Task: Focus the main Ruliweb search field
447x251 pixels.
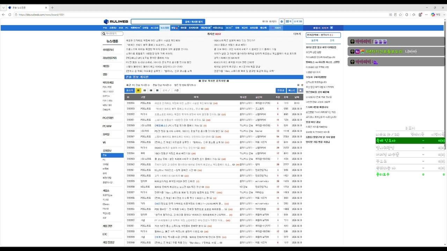Action: [157, 22]
